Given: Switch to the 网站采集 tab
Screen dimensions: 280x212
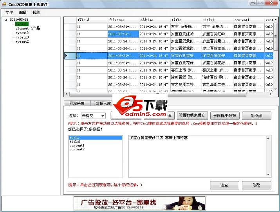Looking at the screenshot, I should tap(77, 103).
